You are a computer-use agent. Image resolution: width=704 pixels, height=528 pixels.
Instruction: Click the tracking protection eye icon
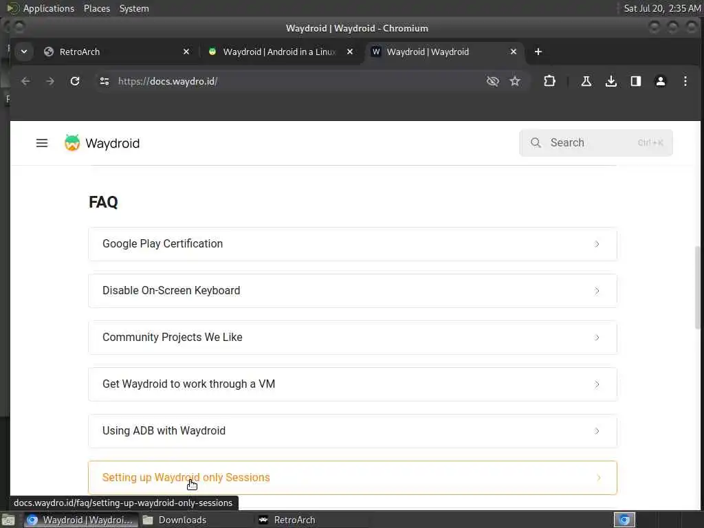(492, 81)
